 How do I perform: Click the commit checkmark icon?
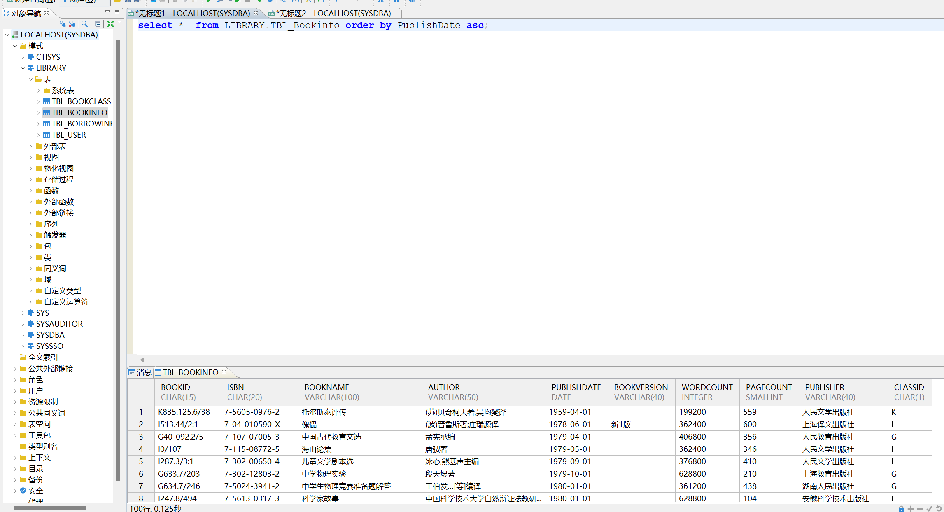(929, 509)
